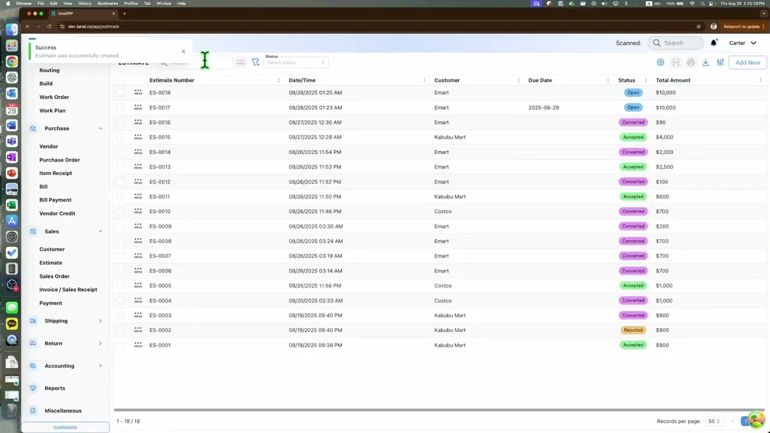This screenshot has height=433, width=770.
Task: Check the box for estimate ES-0014
Action: [x=120, y=152]
